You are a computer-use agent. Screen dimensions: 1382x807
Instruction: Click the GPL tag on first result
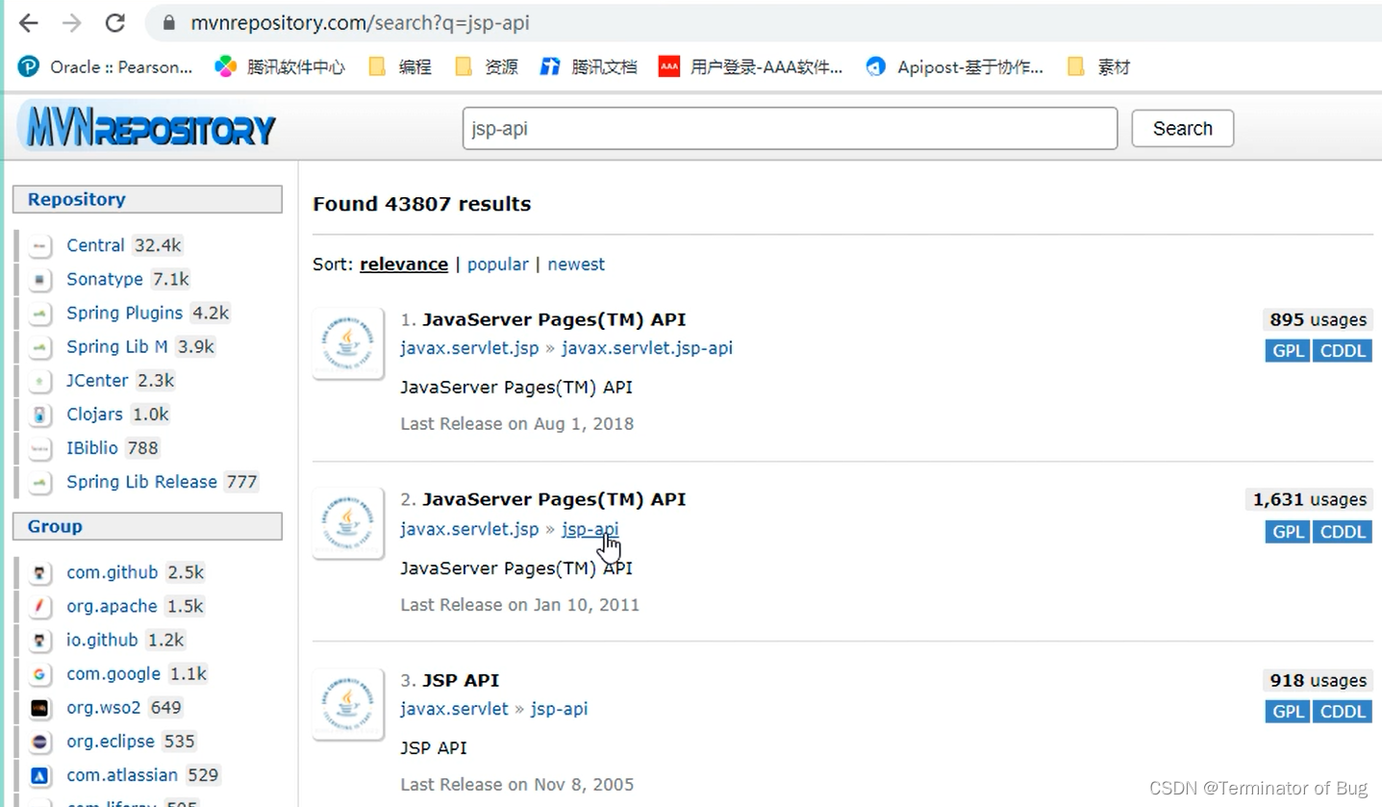tap(1288, 351)
